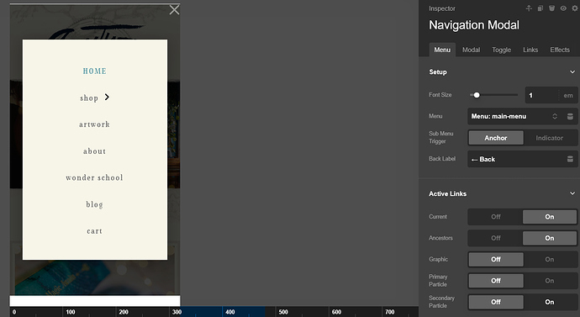Collapse the Setup section chevron
The height and width of the screenshot is (317, 580).
tap(572, 71)
